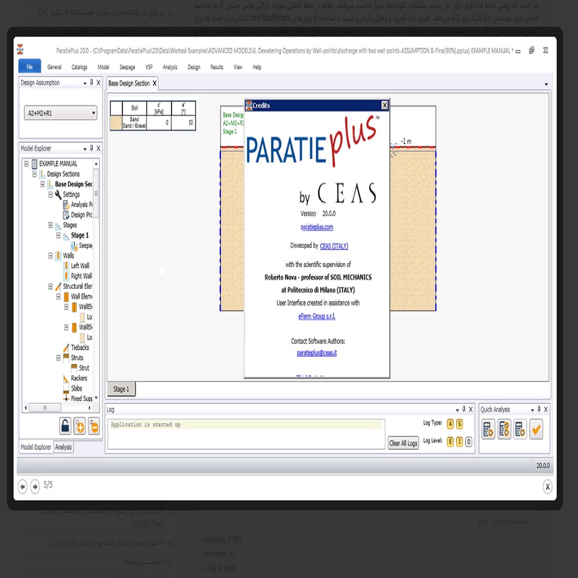Open the Quick Analysis panel options arrow
This screenshot has height=578, width=578.
pyautogui.click(x=532, y=410)
